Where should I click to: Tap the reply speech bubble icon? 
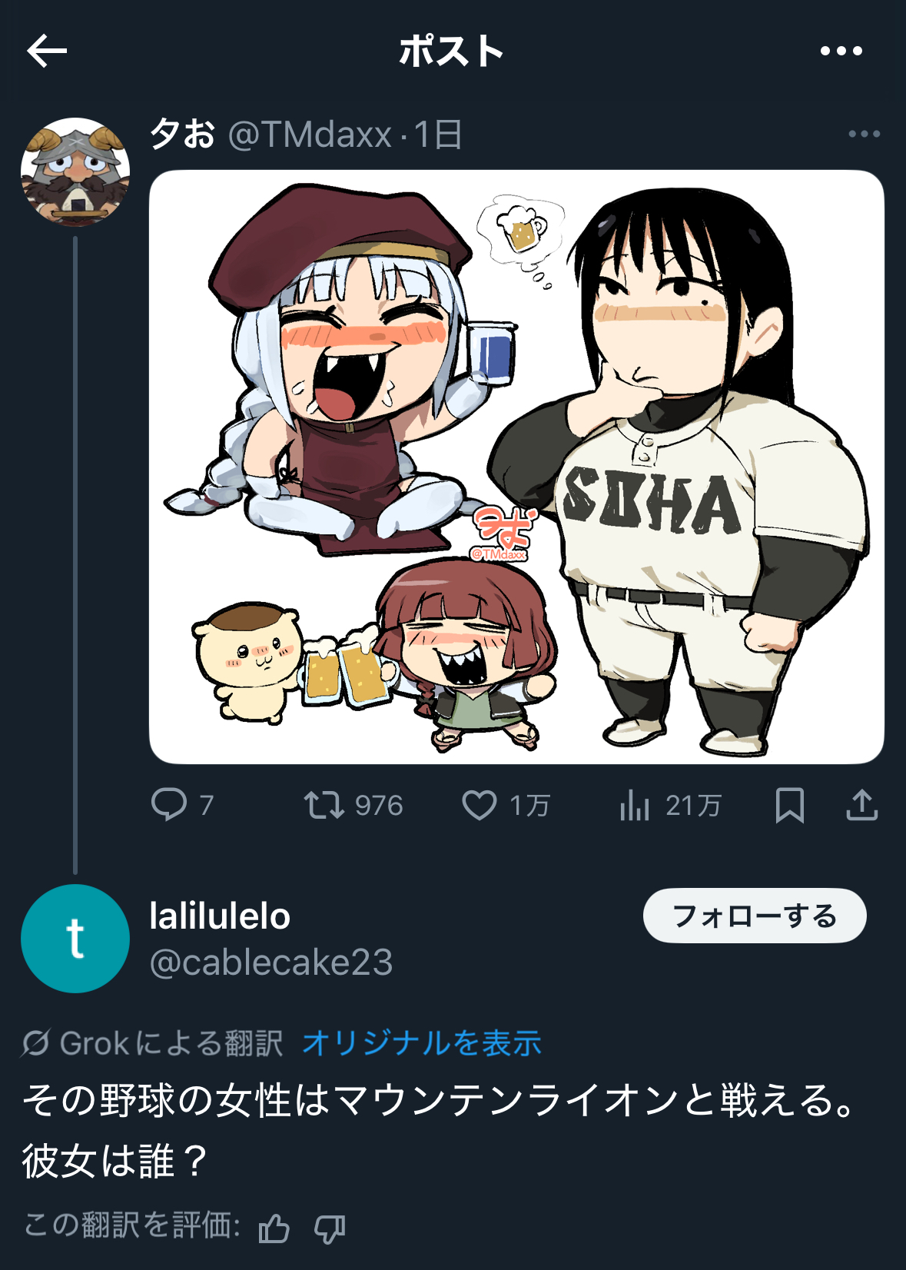(x=169, y=805)
